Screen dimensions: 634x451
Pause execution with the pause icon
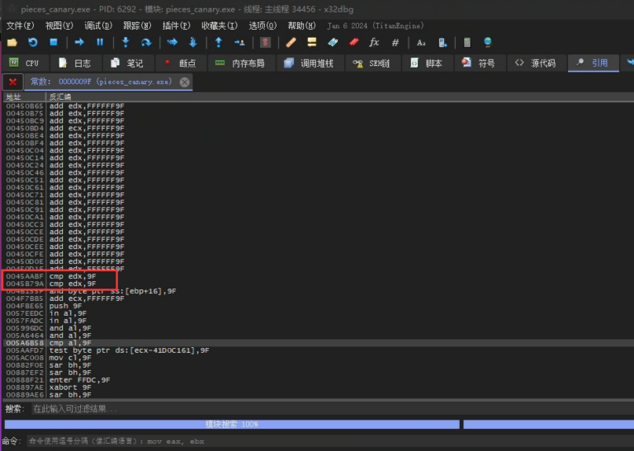[x=100, y=42]
